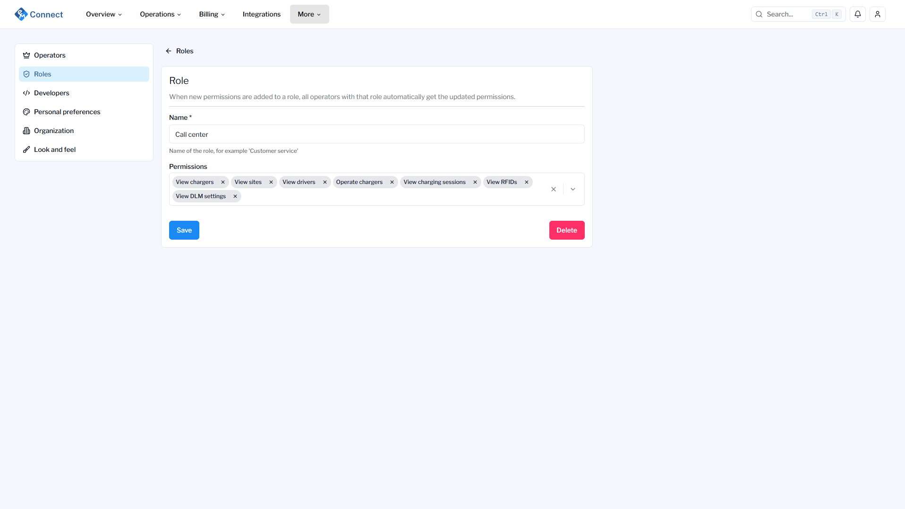Go back using the Roles arrow
905x509 pixels.
[x=169, y=51]
